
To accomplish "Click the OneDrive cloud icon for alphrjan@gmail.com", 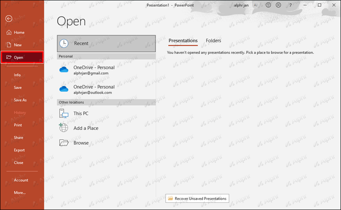I will pyautogui.click(x=64, y=70).
